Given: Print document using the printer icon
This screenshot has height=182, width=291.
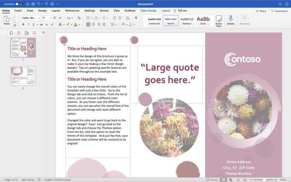Looking at the screenshot, I should pos(52,4).
